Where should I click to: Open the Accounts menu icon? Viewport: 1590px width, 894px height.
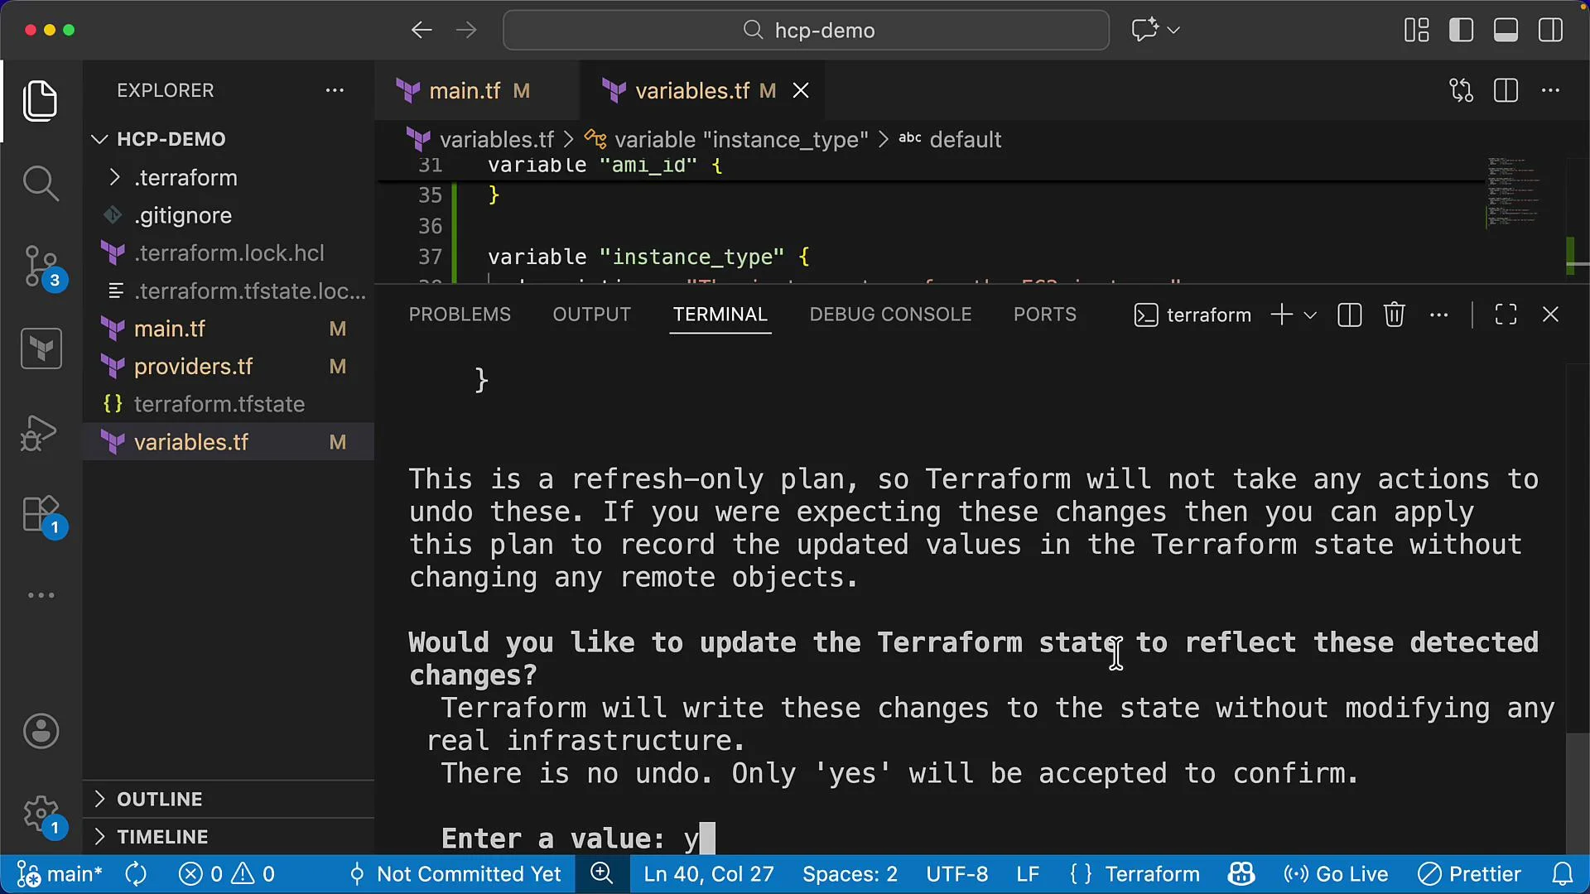coord(41,731)
